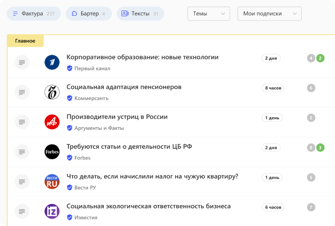Open article about налог на чужую квартиру
The height and width of the screenshot is (226, 335).
point(152,177)
